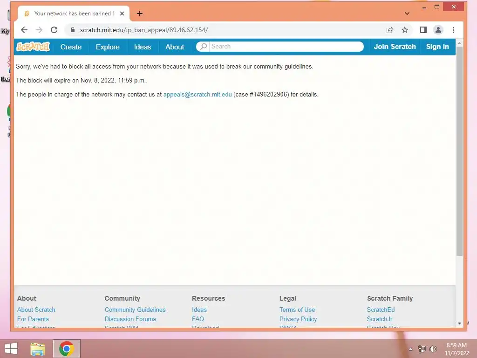Open the Ideas menu item
Viewport: 477px width, 358px height.
point(143,47)
